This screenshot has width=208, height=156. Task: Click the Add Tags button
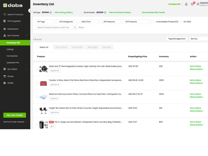93,47
